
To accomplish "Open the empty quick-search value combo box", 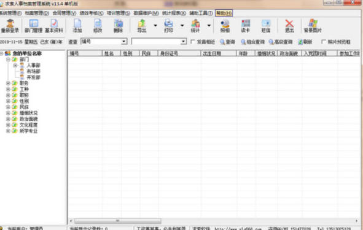I will (159, 41).
